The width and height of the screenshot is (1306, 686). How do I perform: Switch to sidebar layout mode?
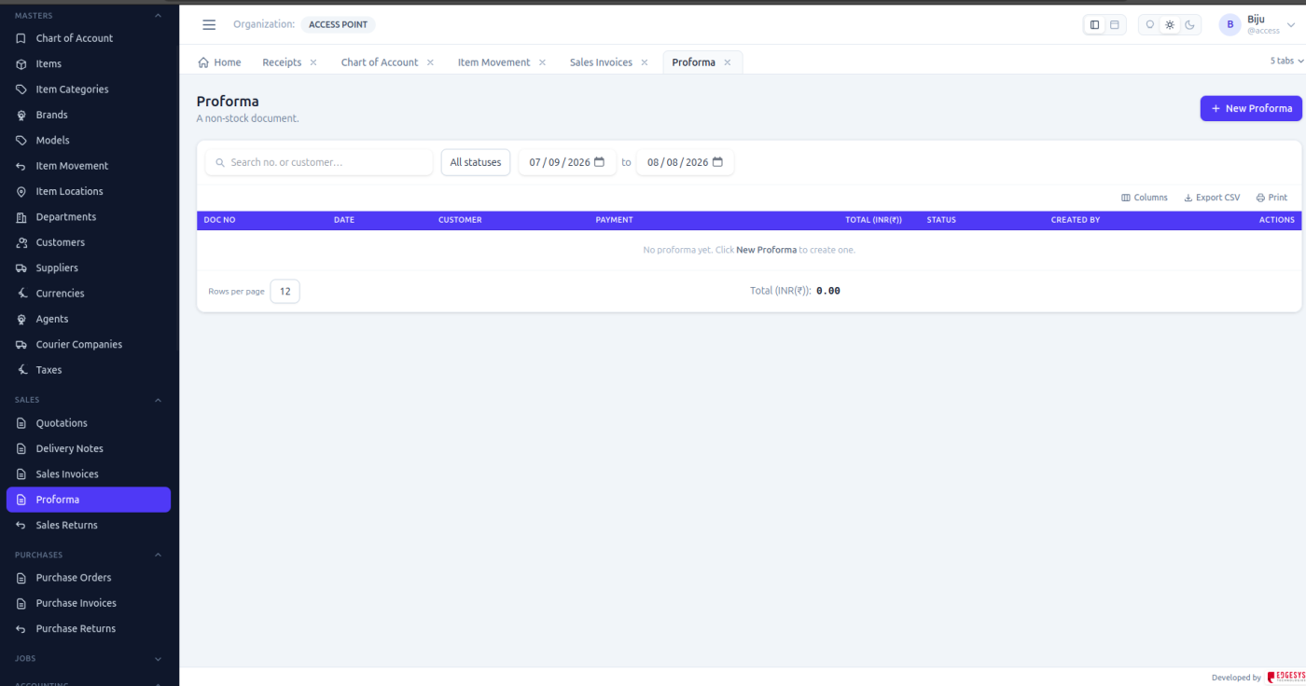[1095, 25]
